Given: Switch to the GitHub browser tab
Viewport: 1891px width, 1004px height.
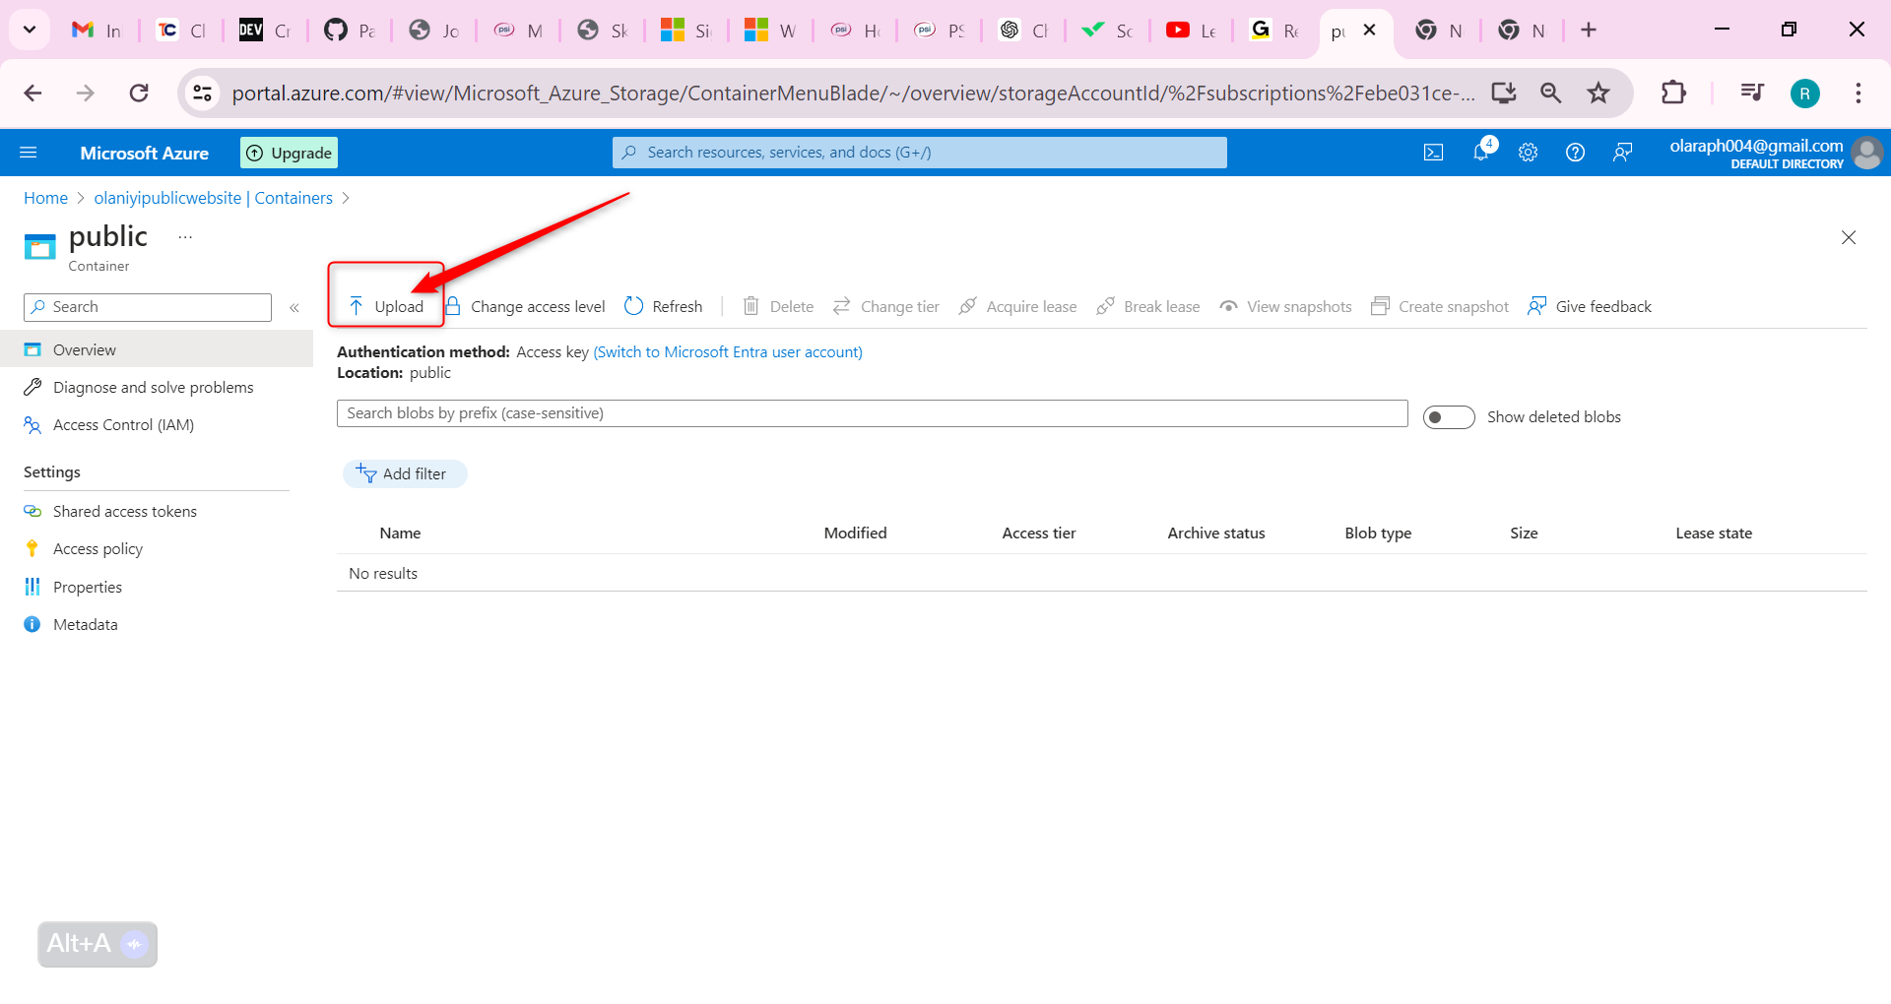Looking at the screenshot, I should pos(350,31).
